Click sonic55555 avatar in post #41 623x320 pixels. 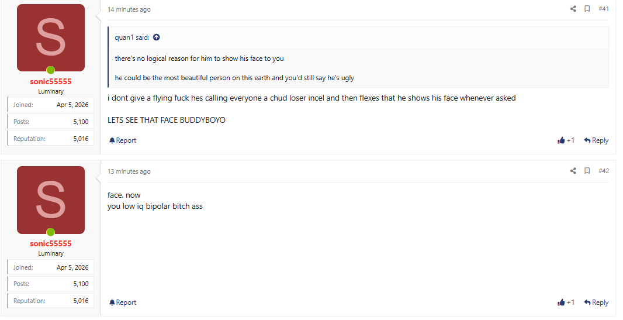(x=51, y=38)
